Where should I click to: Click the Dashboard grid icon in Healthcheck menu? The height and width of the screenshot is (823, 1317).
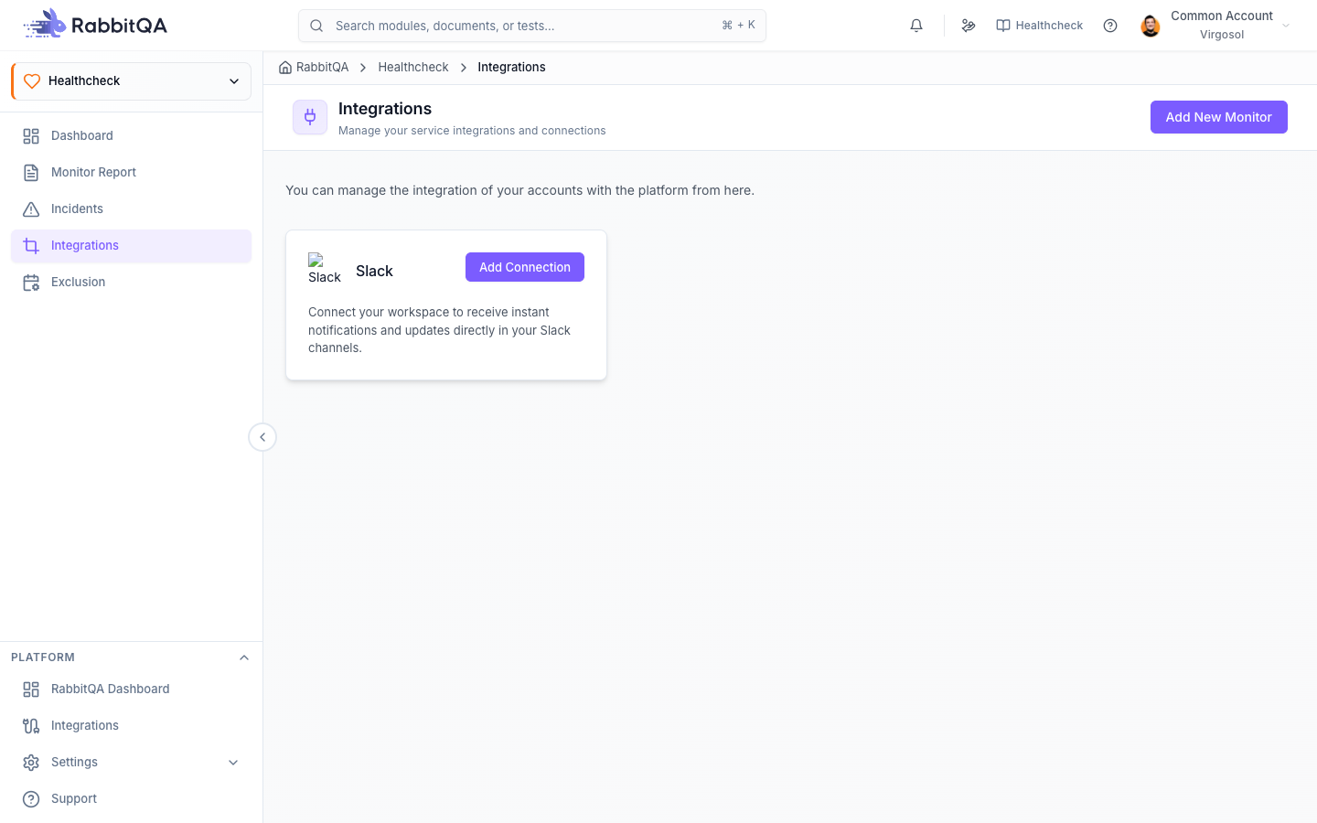[x=31, y=135]
